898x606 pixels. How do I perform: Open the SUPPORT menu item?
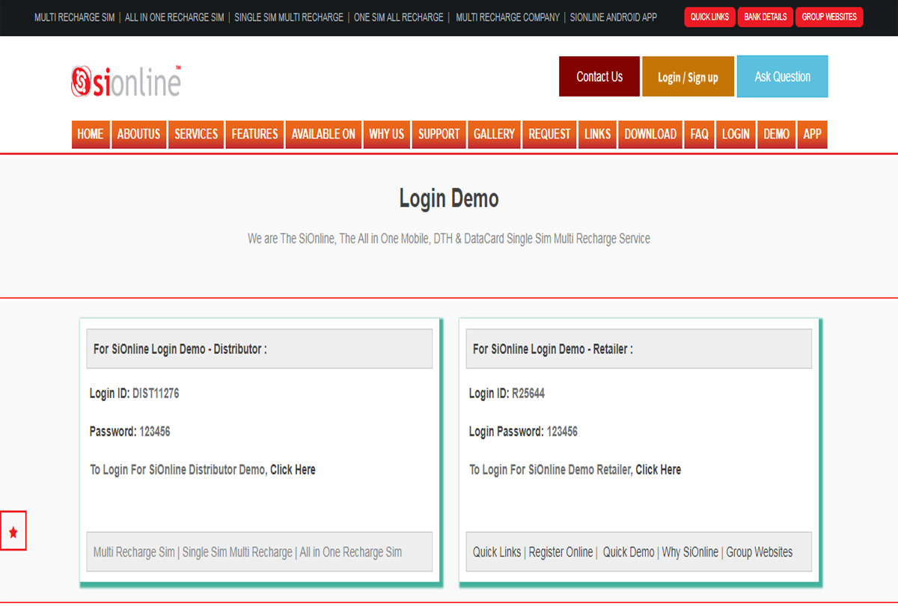coord(439,134)
